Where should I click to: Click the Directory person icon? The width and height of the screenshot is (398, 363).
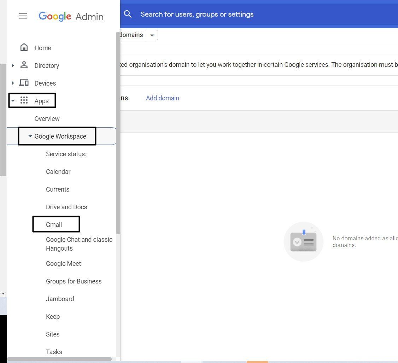[24, 65]
